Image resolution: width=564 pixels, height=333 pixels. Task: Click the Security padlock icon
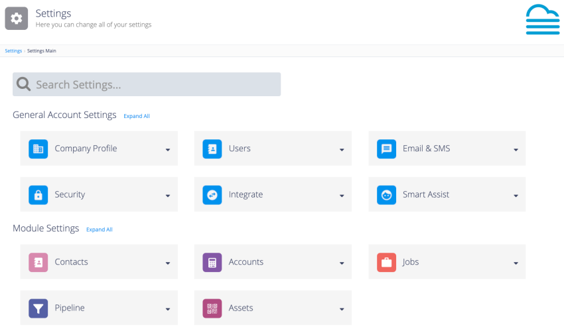(x=38, y=194)
